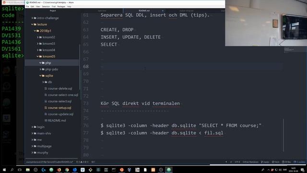The height and width of the screenshot is (173, 307).
Task: Open Chrome from the taskbar
Action: point(67,170)
